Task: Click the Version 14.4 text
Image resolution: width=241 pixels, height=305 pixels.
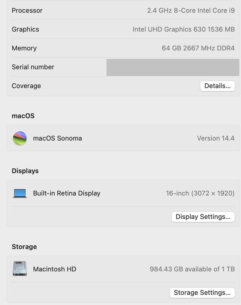Action: click(x=216, y=138)
